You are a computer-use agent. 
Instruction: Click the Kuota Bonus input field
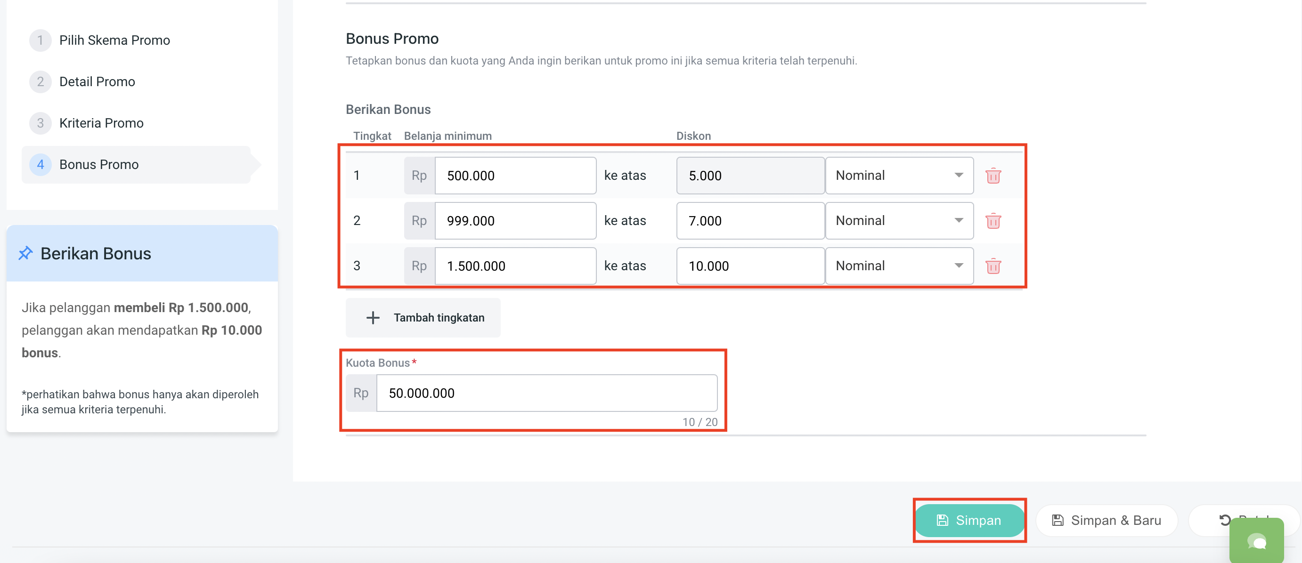pyautogui.click(x=546, y=393)
